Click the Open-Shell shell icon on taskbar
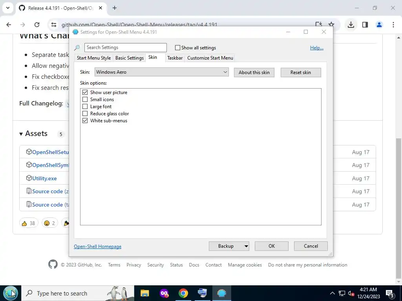 221,293
